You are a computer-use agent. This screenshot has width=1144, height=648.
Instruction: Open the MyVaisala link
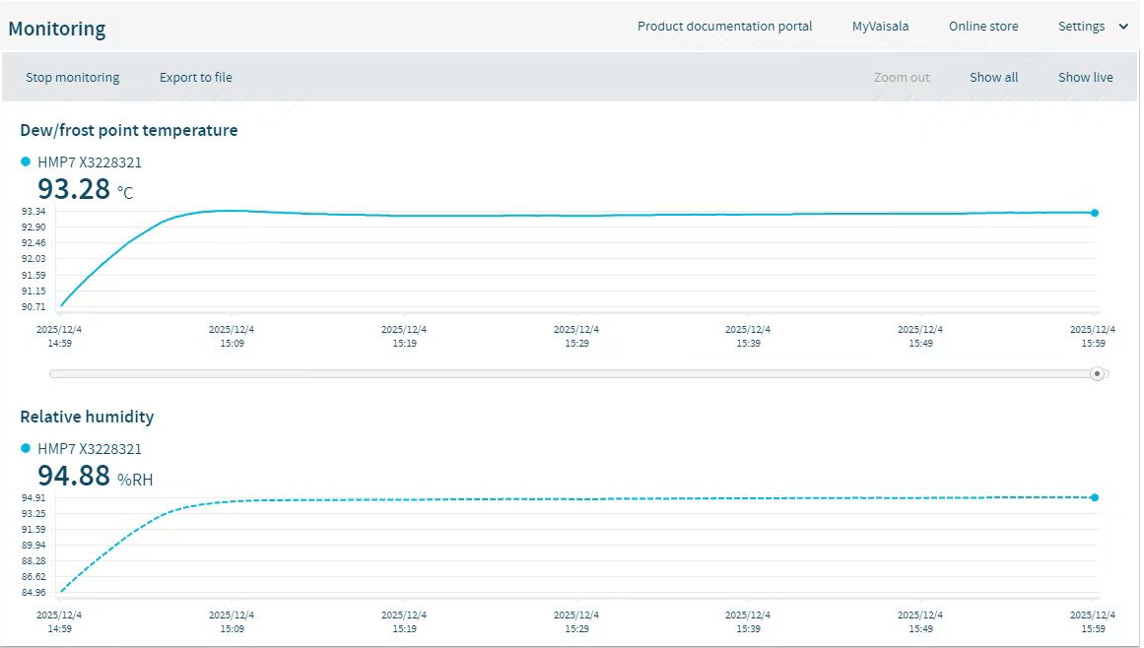tap(880, 27)
